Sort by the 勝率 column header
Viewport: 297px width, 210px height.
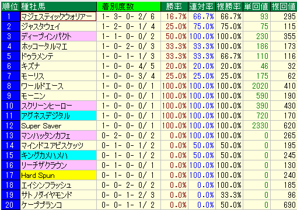pos(174,6)
